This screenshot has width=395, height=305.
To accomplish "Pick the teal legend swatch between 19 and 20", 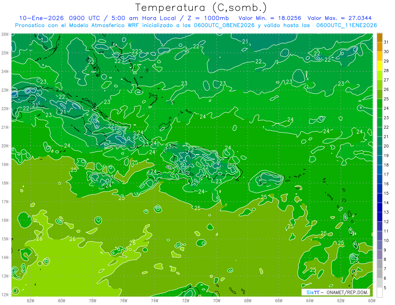I will (380, 151).
